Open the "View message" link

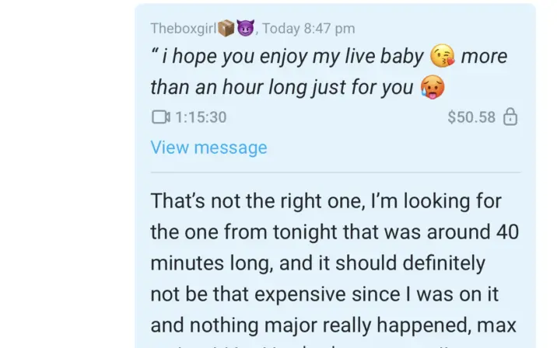coord(208,148)
